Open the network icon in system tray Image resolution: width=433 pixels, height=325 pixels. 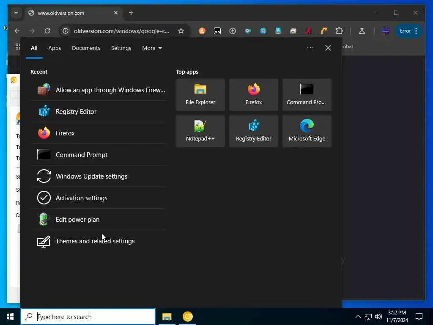click(x=368, y=317)
